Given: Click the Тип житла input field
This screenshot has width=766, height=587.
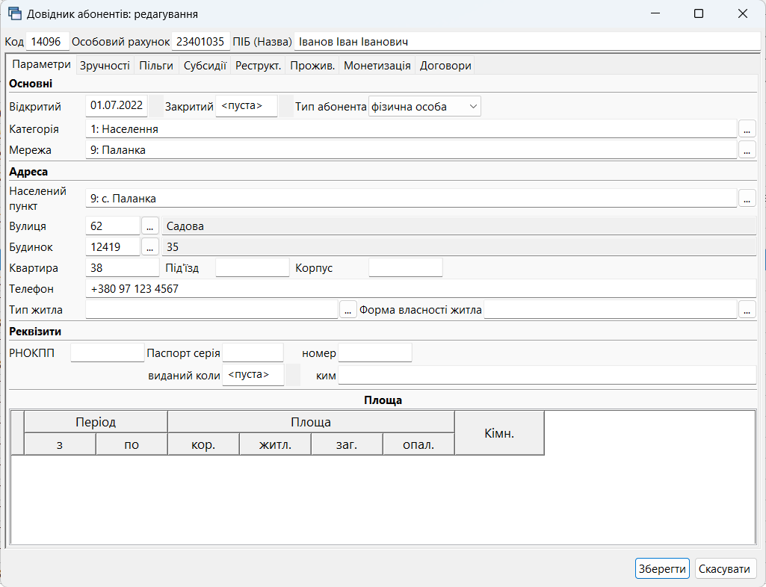Looking at the screenshot, I should [x=212, y=310].
